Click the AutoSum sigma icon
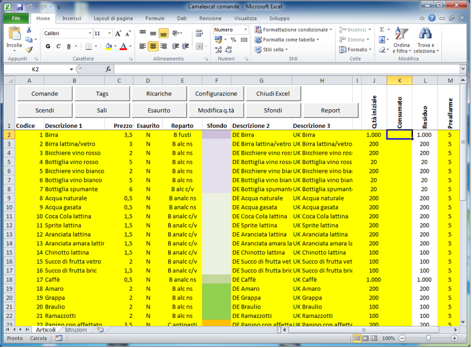The height and width of the screenshot is (348, 472). pos(382,29)
